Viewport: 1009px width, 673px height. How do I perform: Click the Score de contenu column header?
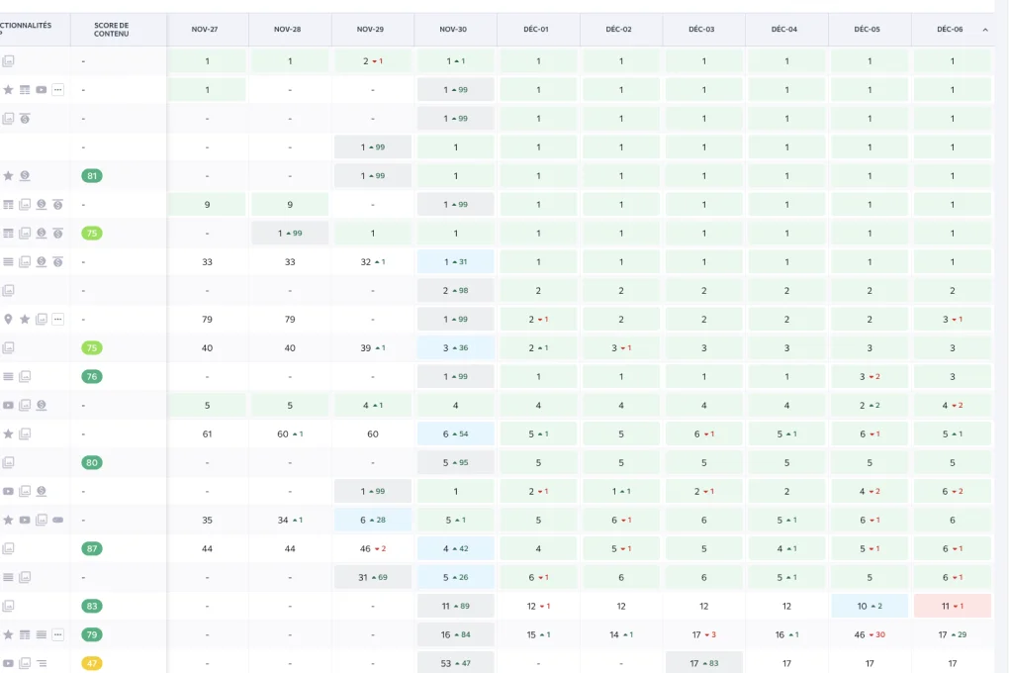(111, 30)
